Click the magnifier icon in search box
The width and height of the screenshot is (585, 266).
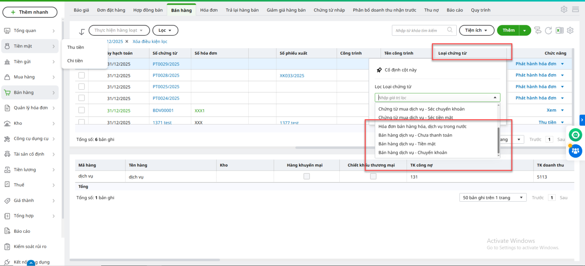point(450,30)
